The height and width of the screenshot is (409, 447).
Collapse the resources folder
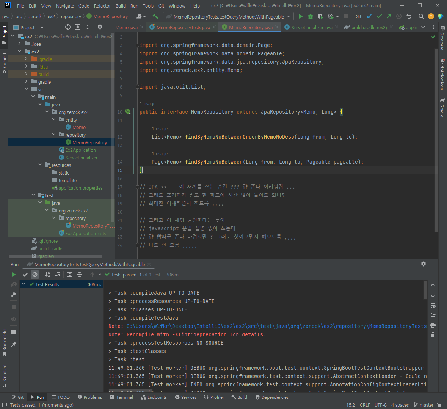(x=40, y=165)
